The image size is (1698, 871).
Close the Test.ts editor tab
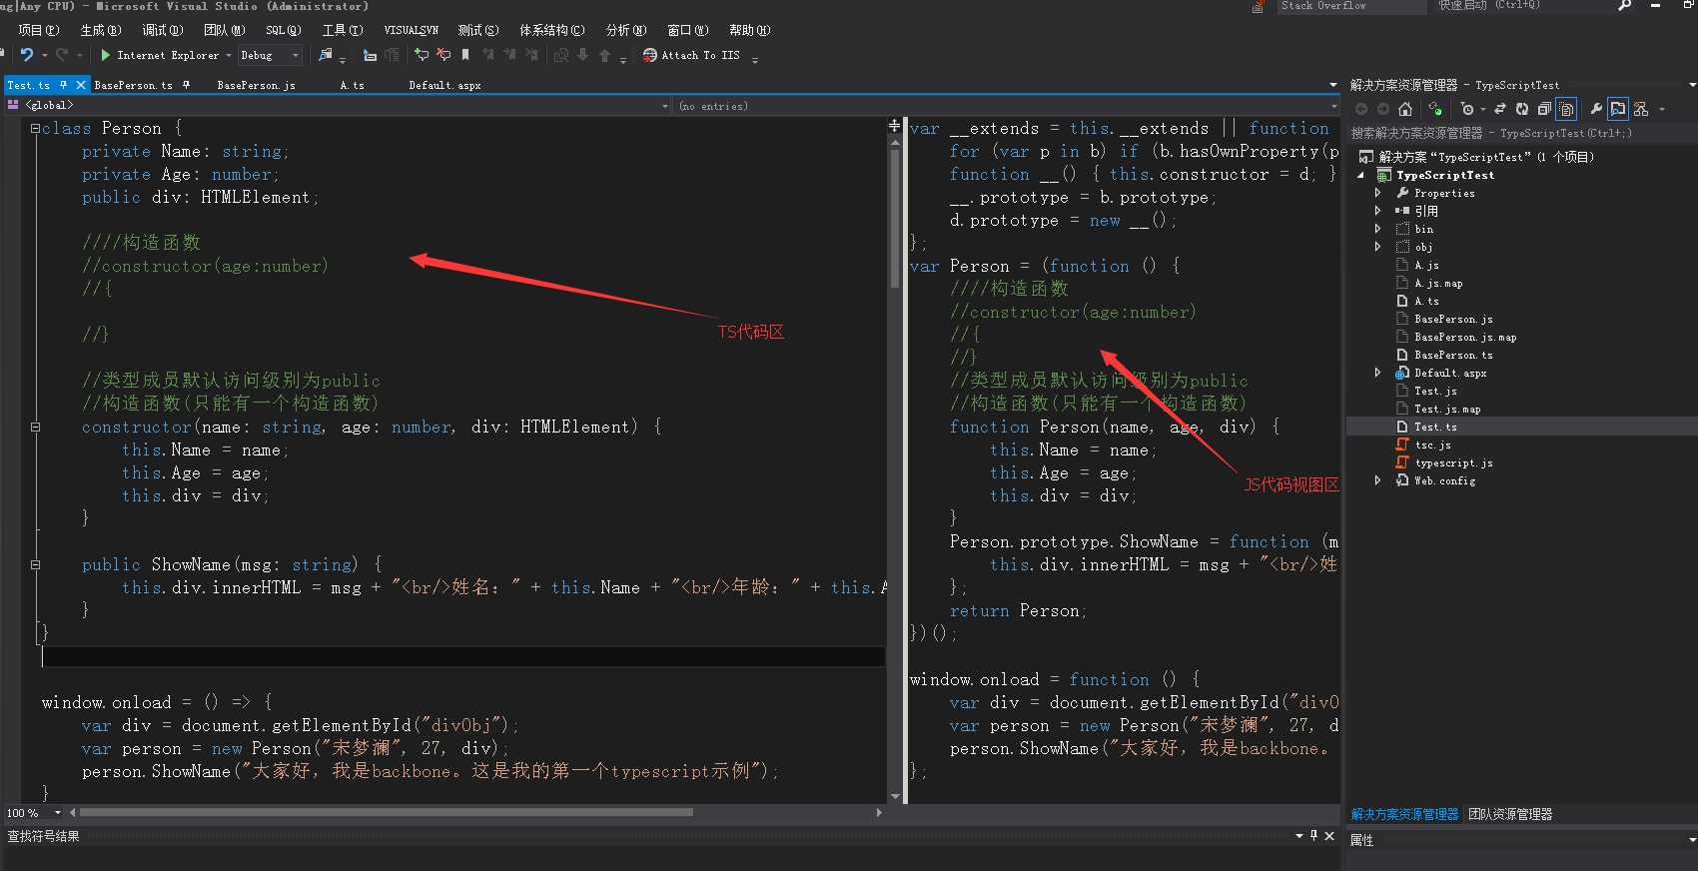click(x=81, y=85)
